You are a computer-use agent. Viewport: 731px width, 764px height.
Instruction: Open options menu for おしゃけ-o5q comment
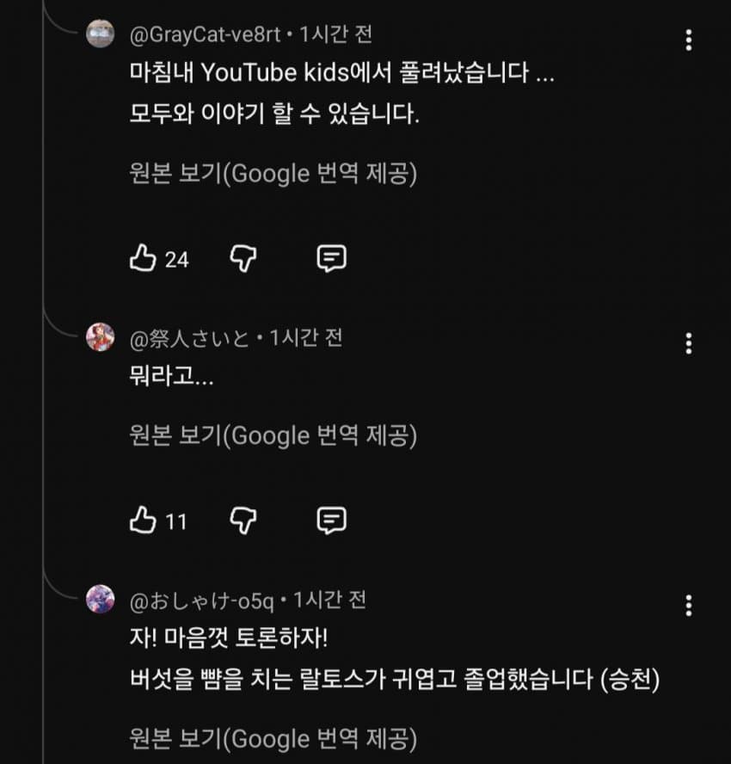click(688, 605)
